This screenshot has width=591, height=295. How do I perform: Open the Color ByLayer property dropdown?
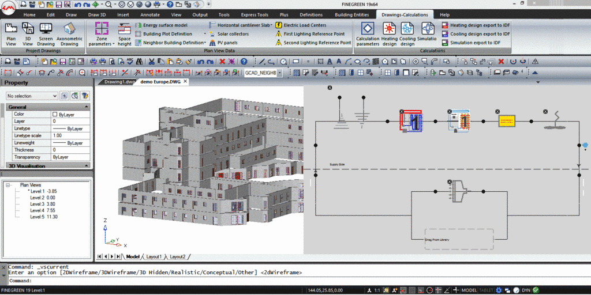pyautogui.click(x=70, y=114)
